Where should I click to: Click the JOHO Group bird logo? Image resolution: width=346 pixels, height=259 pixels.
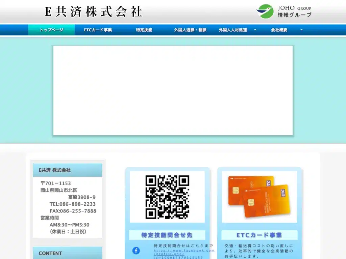pyautogui.click(x=265, y=11)
